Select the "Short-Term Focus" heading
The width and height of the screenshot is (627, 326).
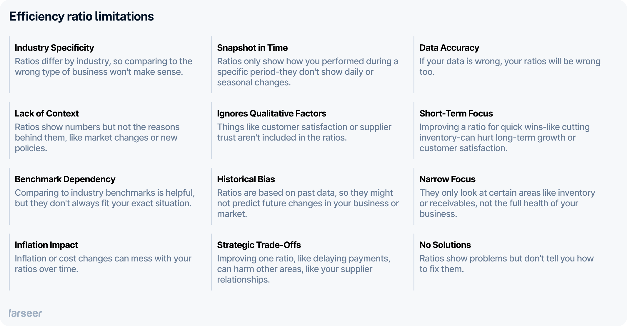[x=456, y=114]
